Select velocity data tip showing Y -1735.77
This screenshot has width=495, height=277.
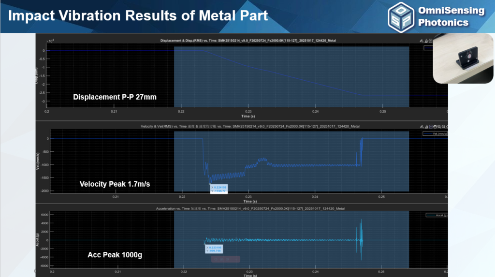(218, 189)
